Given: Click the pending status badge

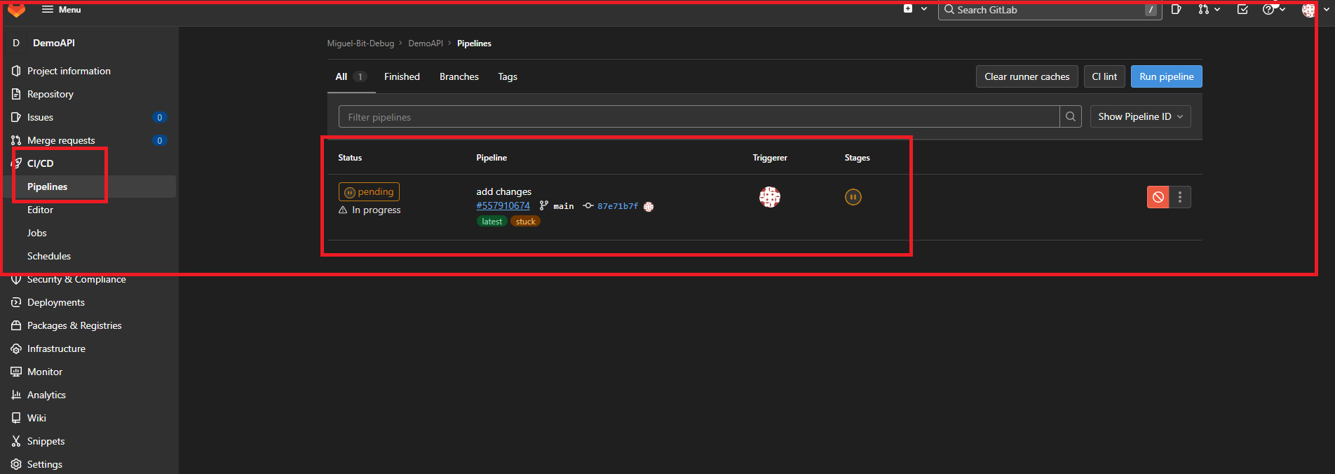Looking at the screenshot, I should (x=369, y=192).
